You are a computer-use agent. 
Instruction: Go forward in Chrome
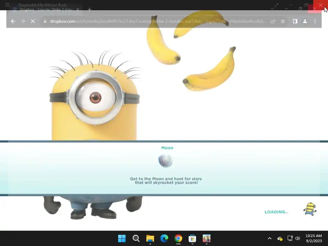point(23,21)
